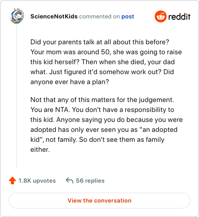199x217 pixels.
Task: Click the reddit wordmark text
Action: (x=179, y=16)
